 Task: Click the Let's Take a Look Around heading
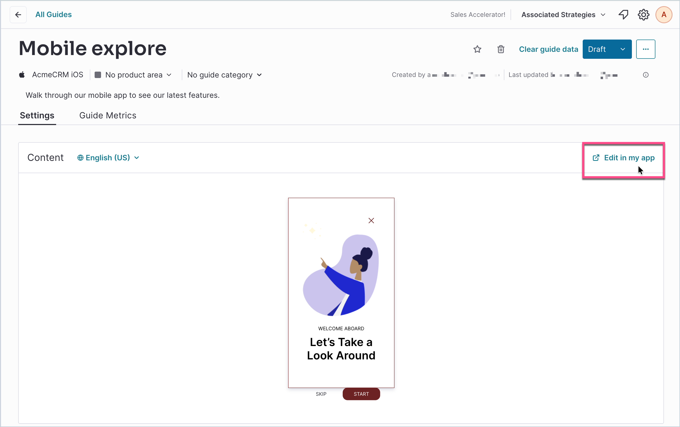341,349
